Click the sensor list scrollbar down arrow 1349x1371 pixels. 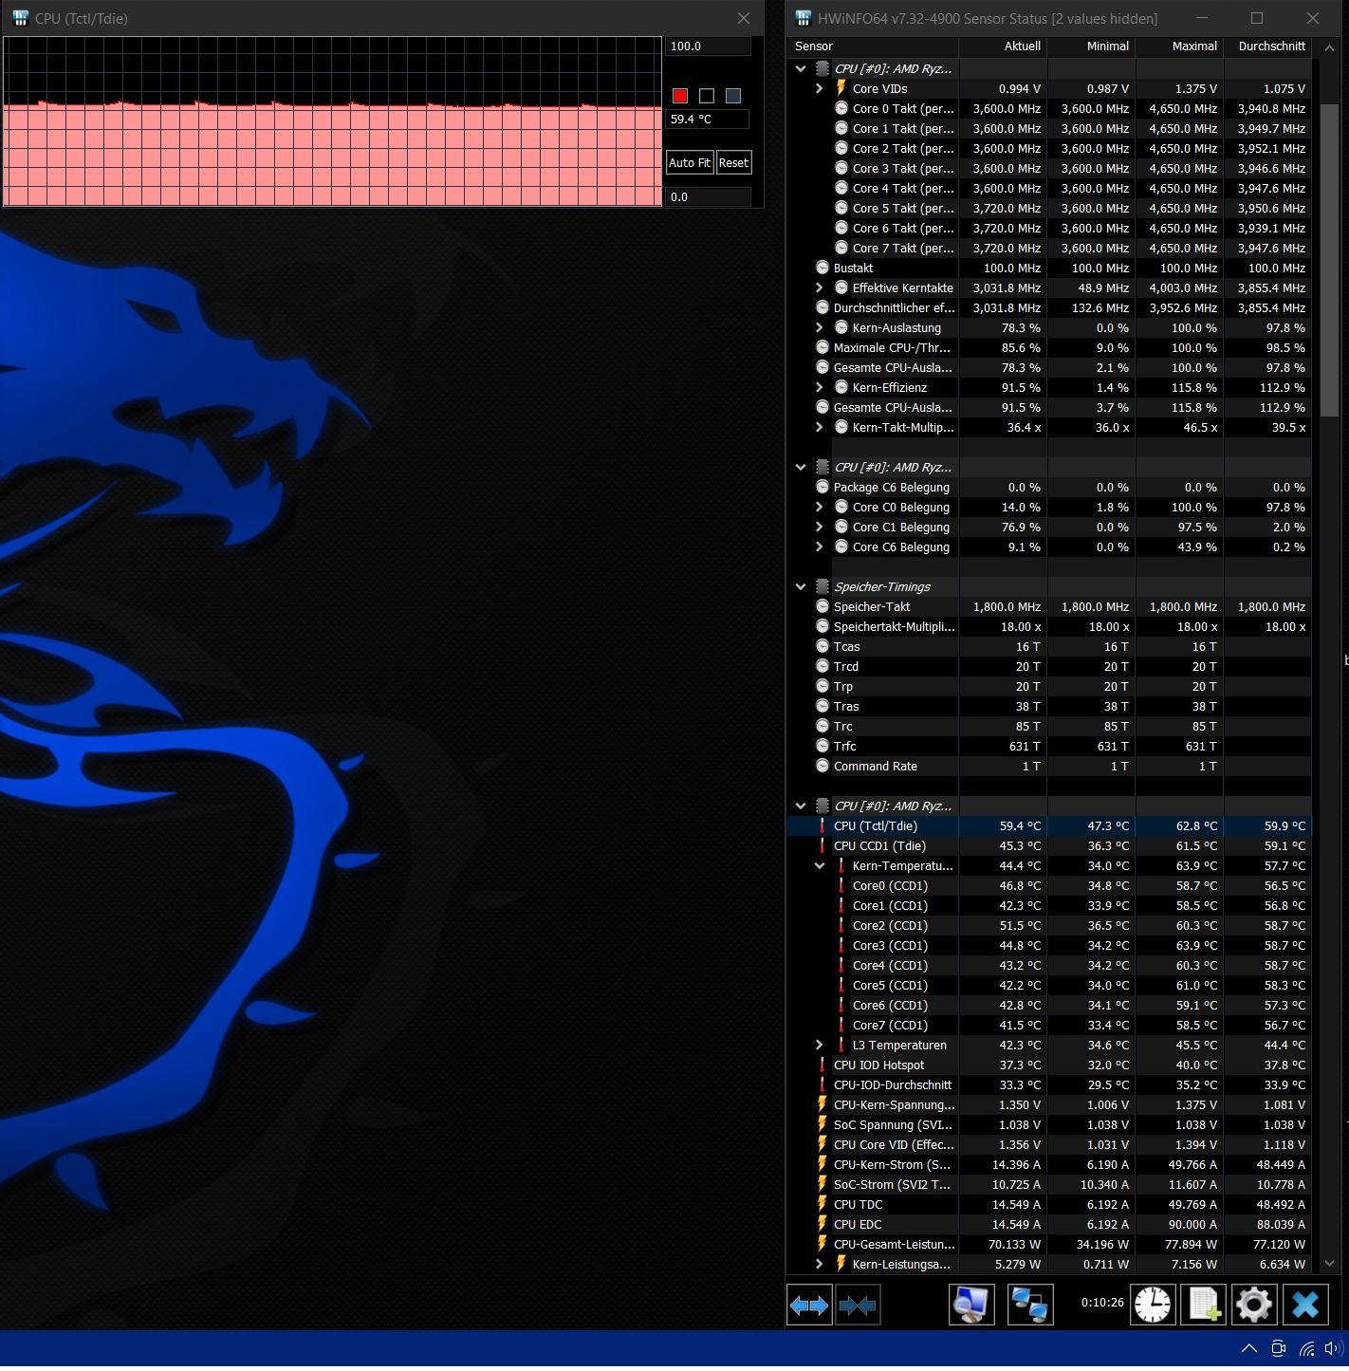[1329, 1263]
